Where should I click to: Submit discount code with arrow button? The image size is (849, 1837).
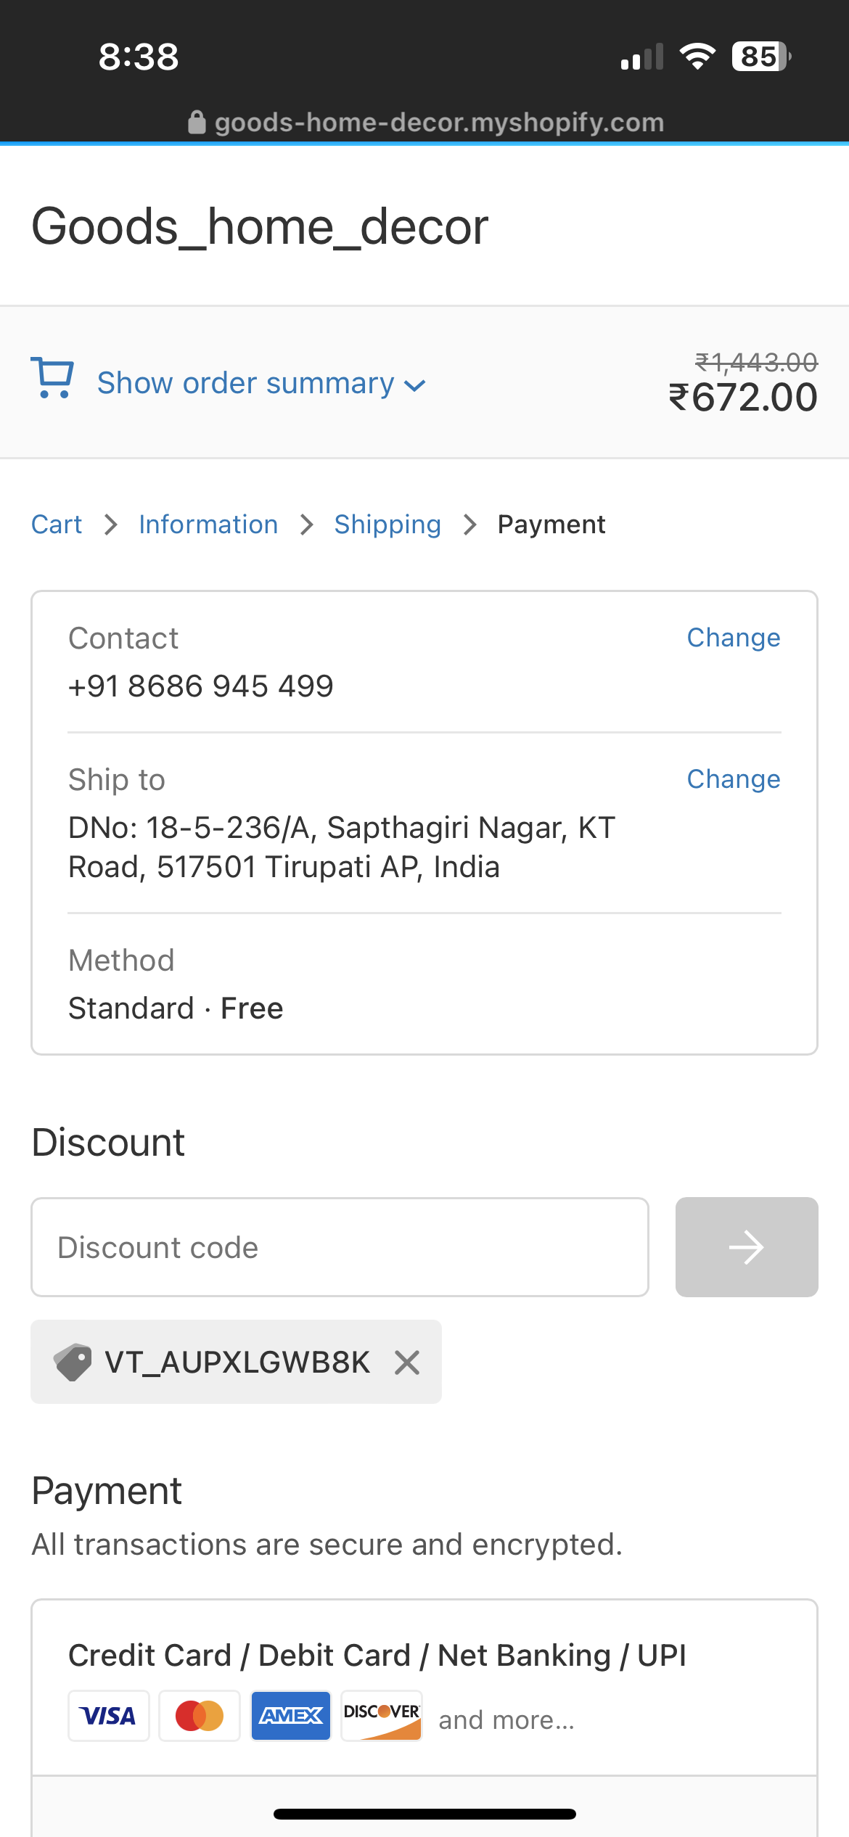point(746,1247)
